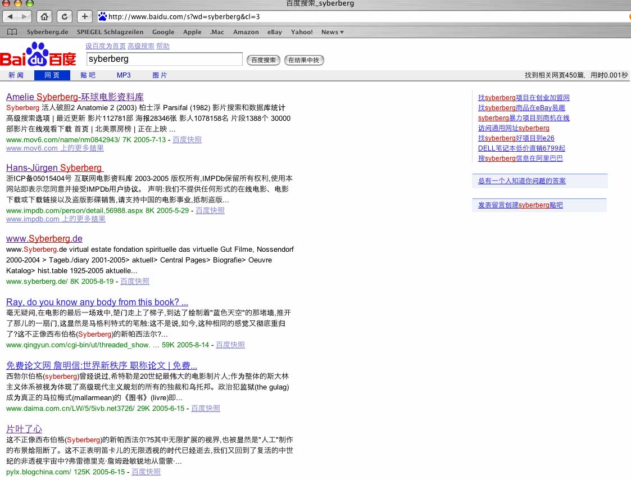
Task: Click the Baidu logo
Action: pos(38,55)
